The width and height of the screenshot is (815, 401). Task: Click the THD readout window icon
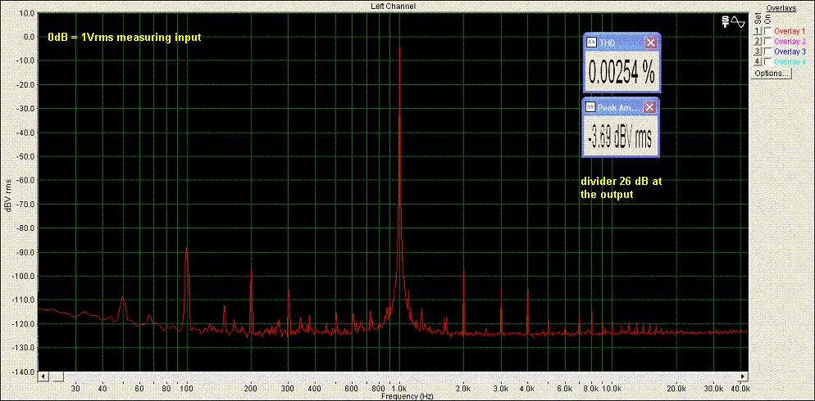591,43
